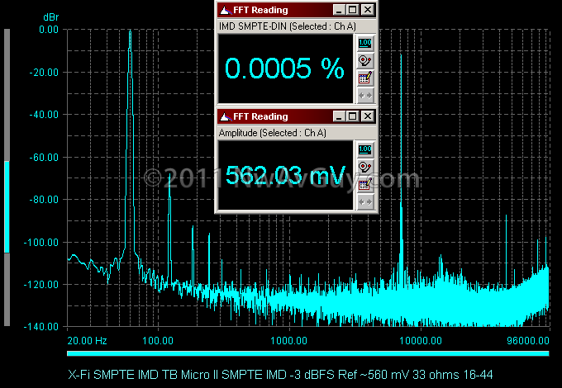Click the -120.00 axis label
The height and width of the screenshot is (388, 562).
click(41, 285)
